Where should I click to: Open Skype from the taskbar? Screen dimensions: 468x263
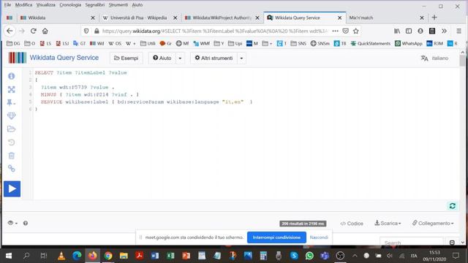pos(294,256)
